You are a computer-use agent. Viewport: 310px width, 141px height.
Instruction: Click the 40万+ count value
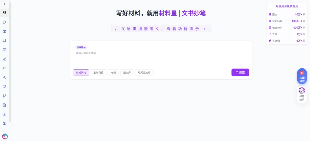coord(299,14)
